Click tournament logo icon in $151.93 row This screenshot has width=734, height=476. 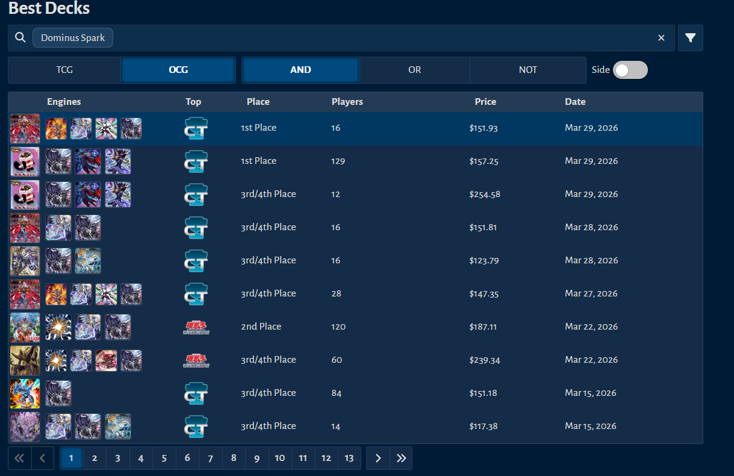coord(196,128)
